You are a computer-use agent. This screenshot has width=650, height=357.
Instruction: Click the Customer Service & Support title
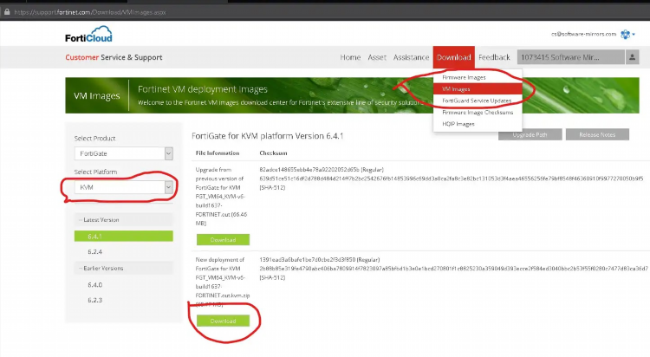pos(114,57)
